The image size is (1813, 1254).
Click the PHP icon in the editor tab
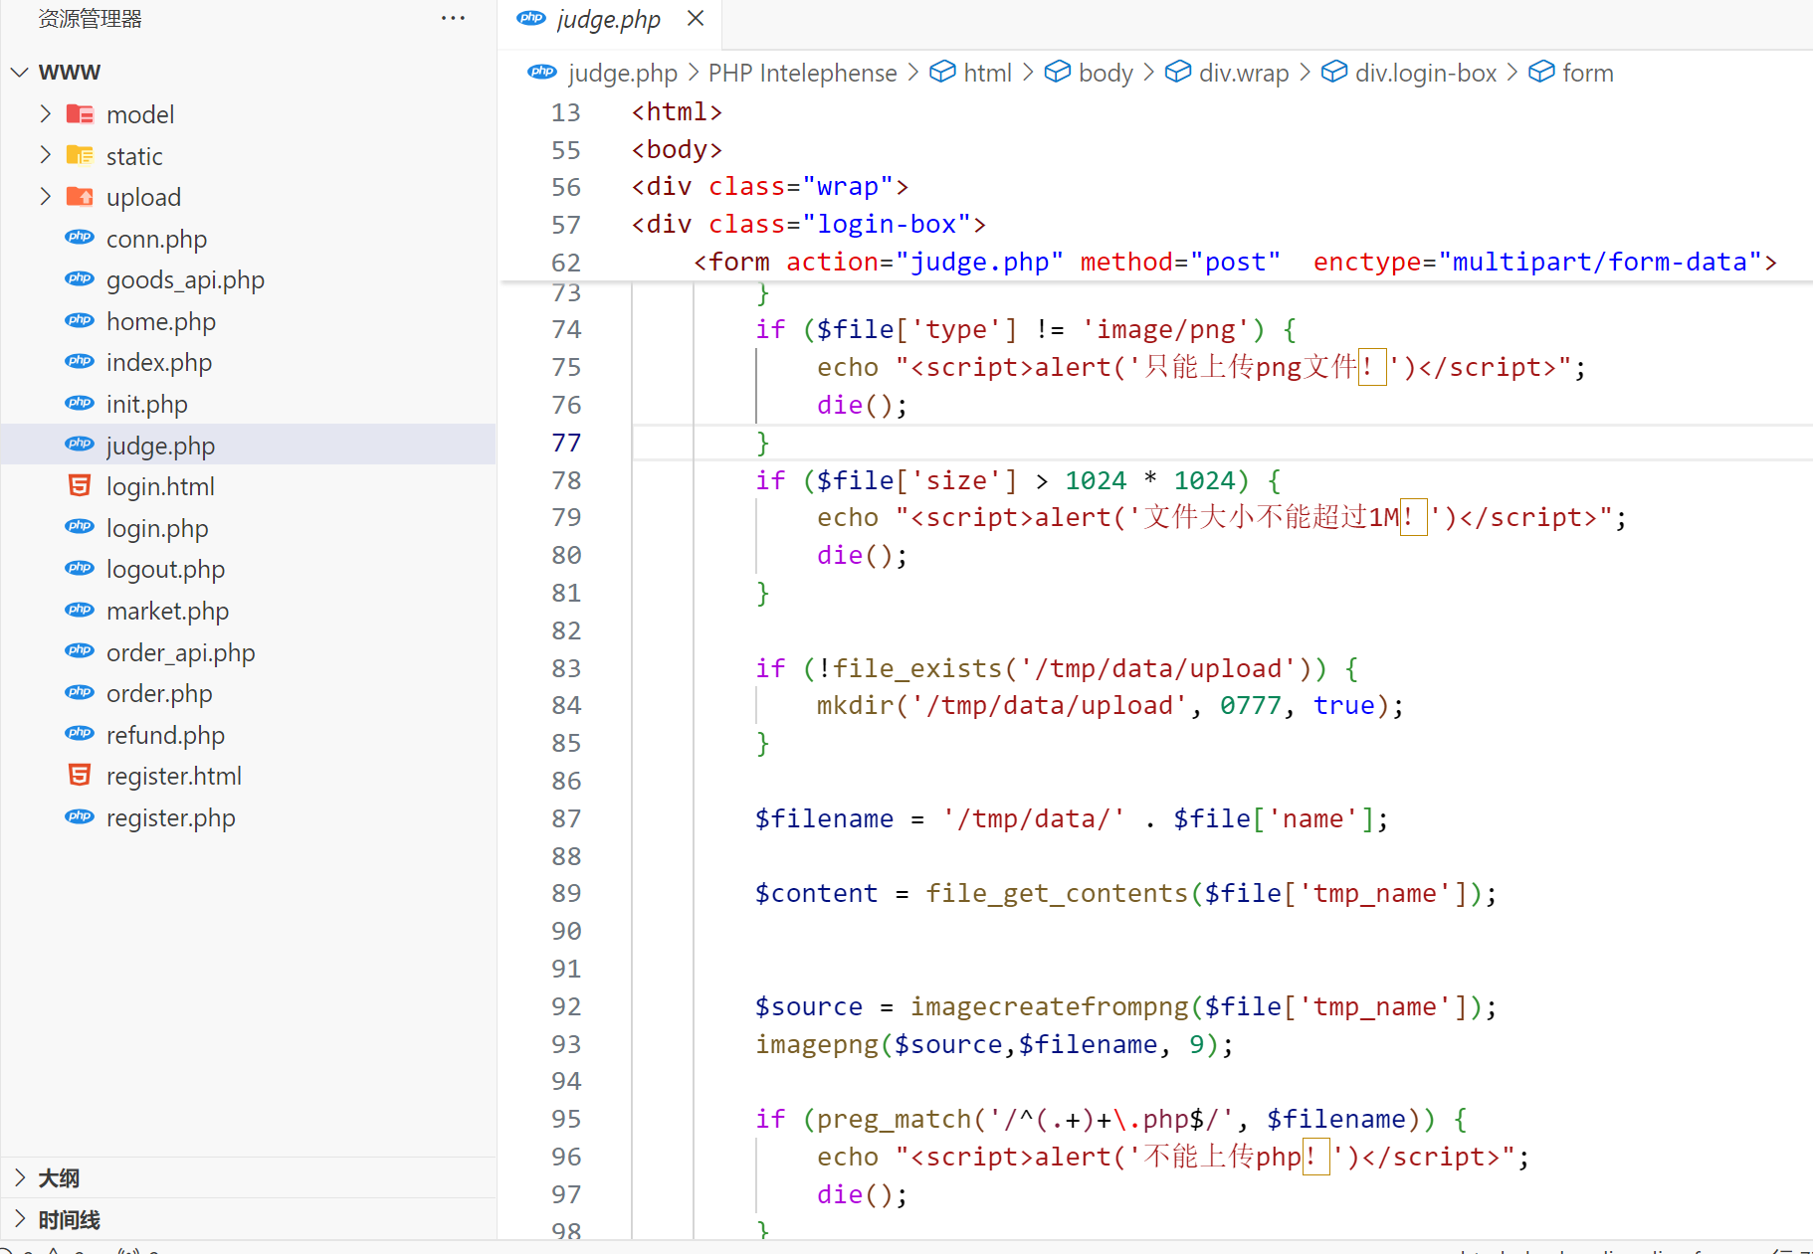[531, 18]
